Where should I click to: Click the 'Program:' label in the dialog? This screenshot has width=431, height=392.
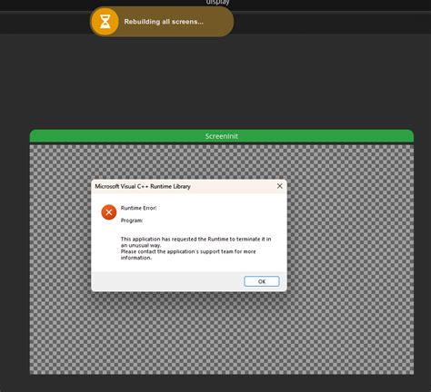pos(132,220)
